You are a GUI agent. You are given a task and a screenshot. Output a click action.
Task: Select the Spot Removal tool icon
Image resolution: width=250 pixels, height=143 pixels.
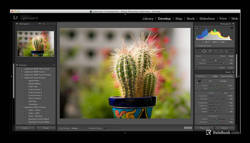pos(204,51)
